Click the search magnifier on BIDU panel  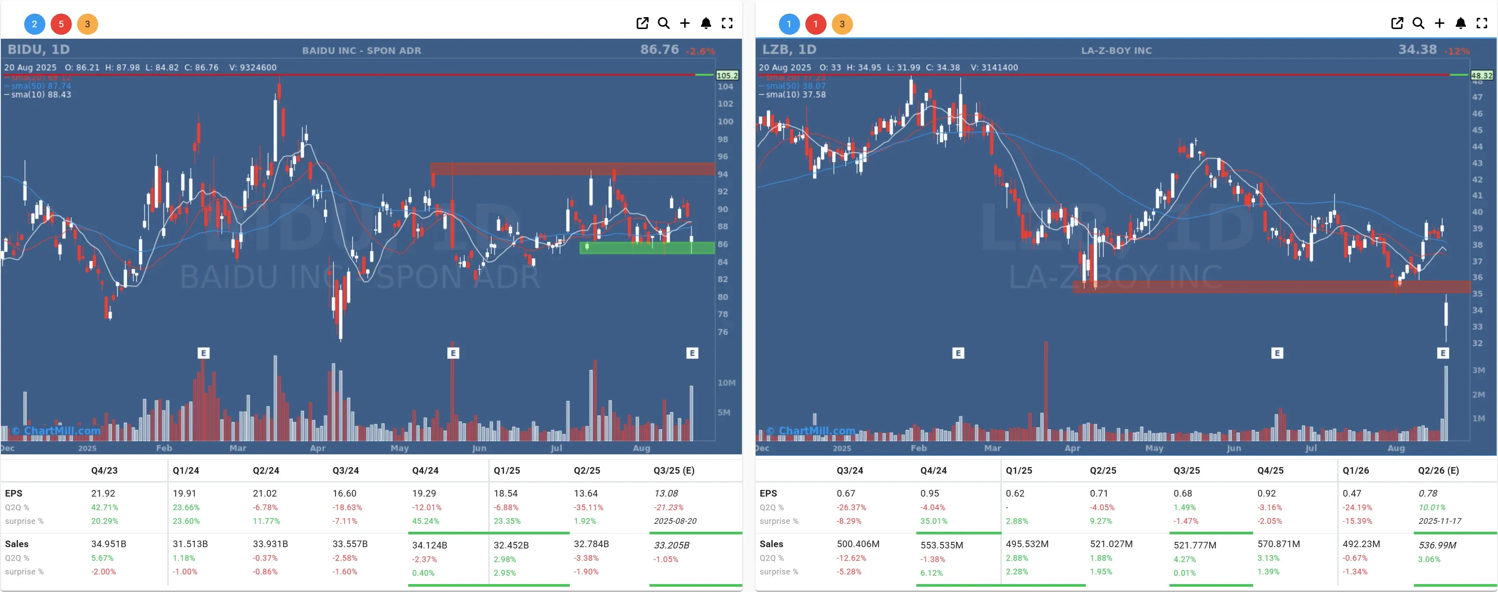(x=664, y=23)
